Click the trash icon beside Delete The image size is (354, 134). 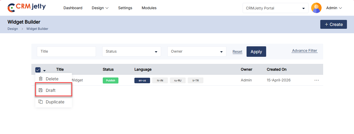(x=41, y=79)
